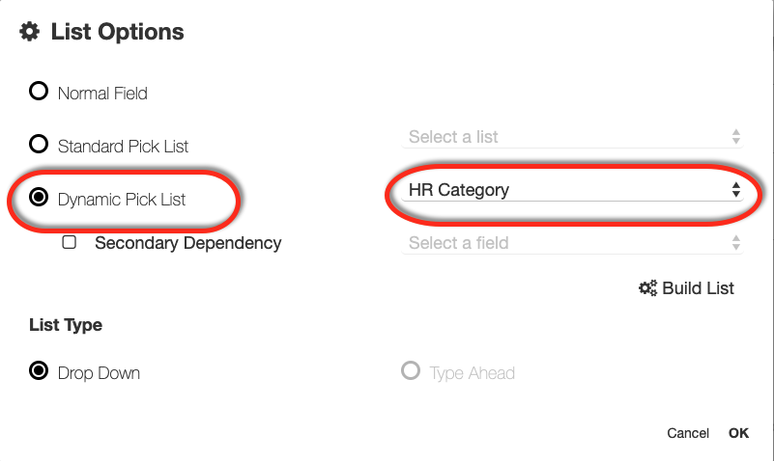Choose the Type Ahead radio option
This screenshot has width=774, height=461.
point(411,372)
